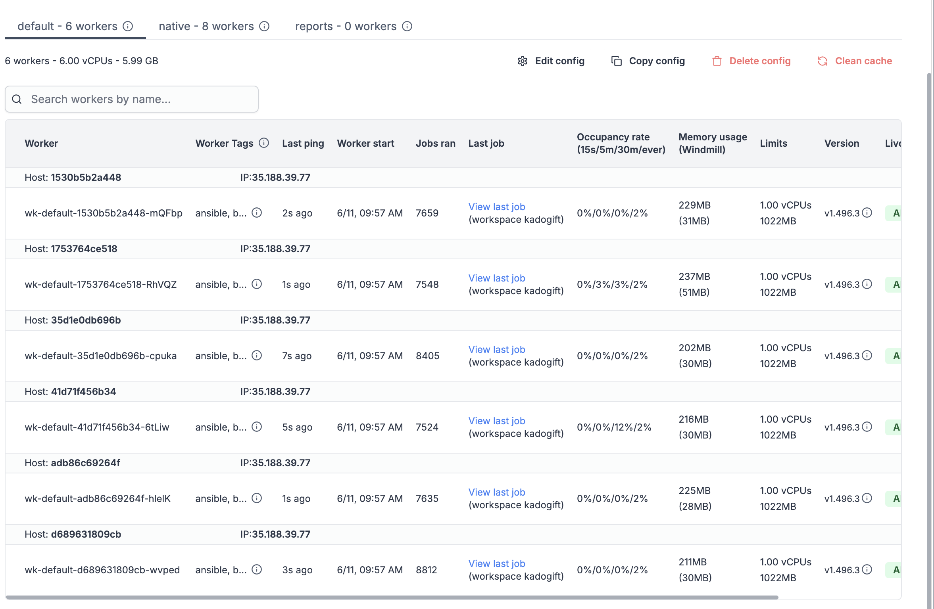Click the 7s ago last ping cell
The image size is (934, 609).
click(x=297, y=356)
